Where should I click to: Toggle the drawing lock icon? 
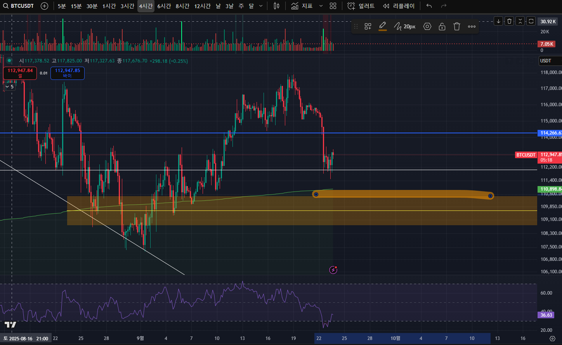(x=442, y=26)
